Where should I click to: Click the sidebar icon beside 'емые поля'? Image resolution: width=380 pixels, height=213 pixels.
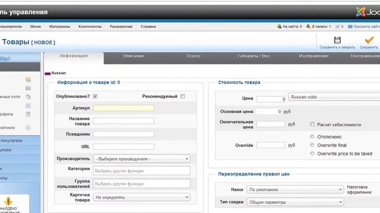[28, 96]
